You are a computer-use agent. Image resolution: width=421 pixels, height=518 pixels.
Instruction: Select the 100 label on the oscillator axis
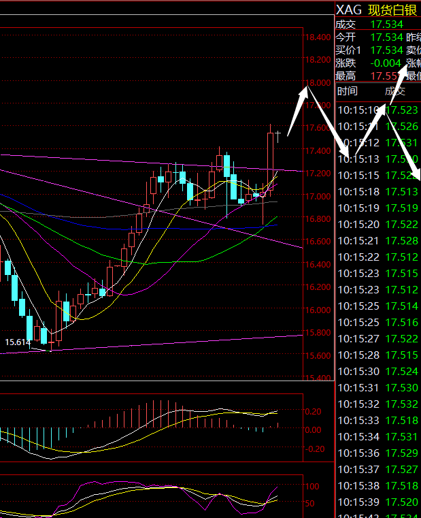[312, 486]
